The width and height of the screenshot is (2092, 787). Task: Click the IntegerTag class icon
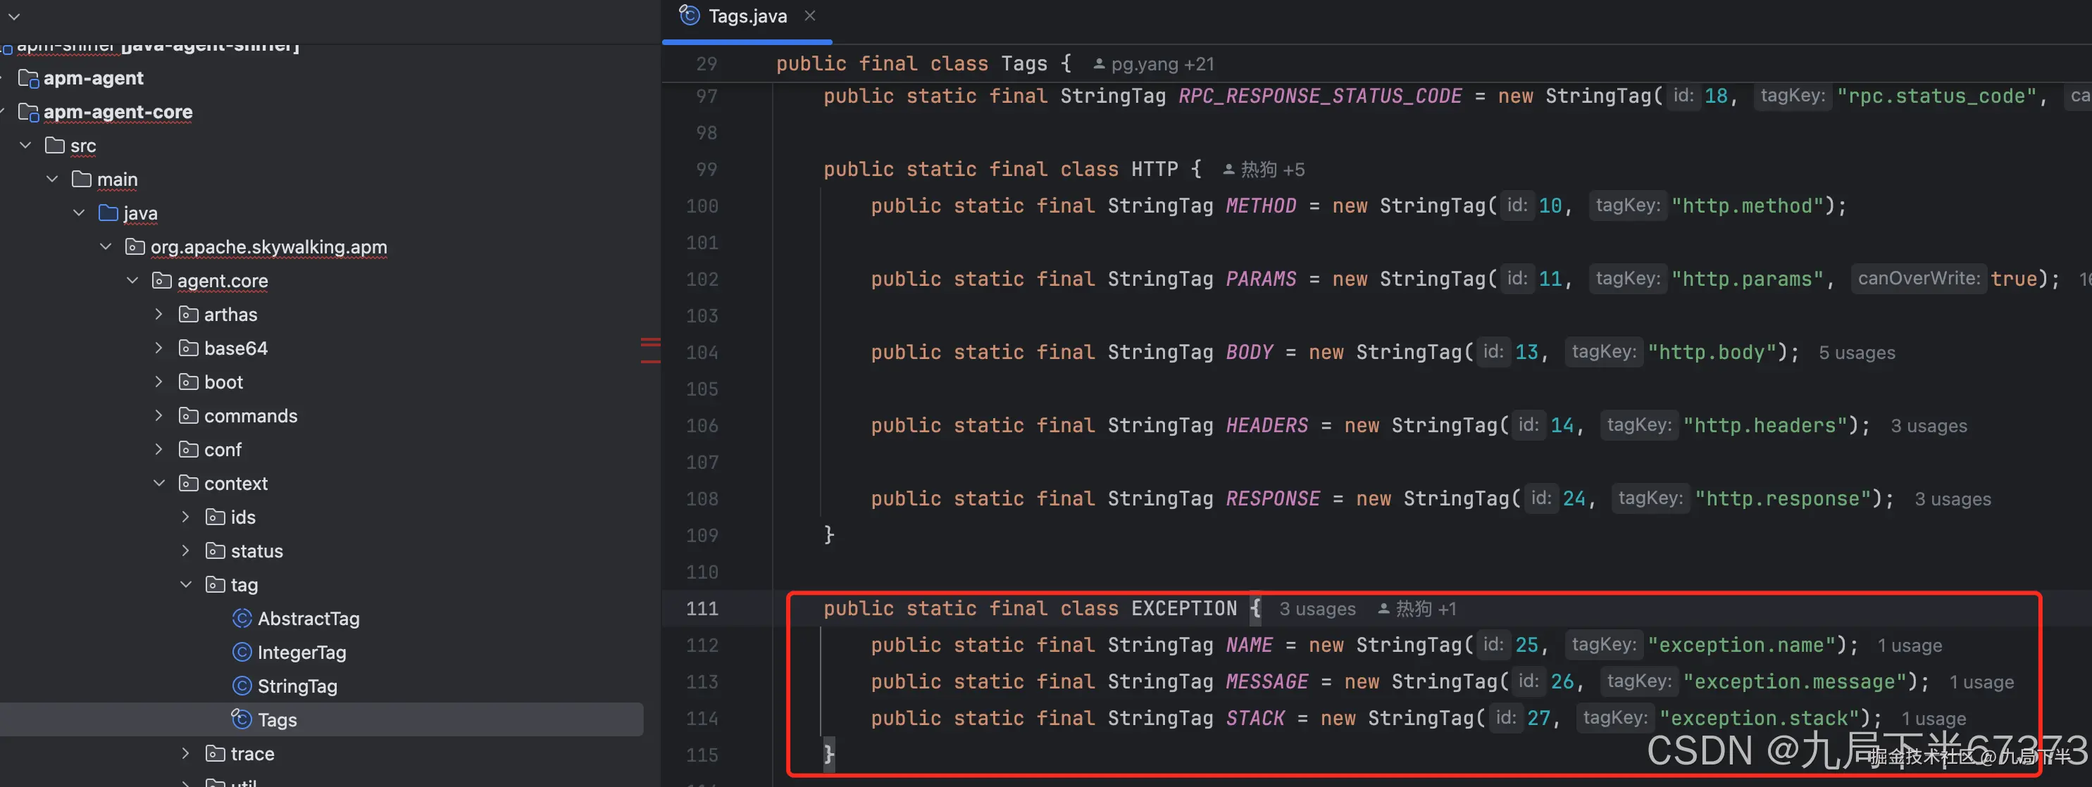pyautogui.click(x=241, y=653)
